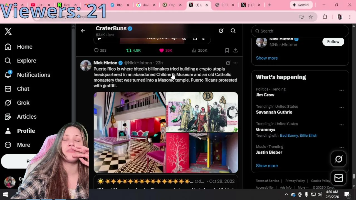Click the Gemini button in Chrome
The image size is (356, 200).
click(x=301, y=5)
